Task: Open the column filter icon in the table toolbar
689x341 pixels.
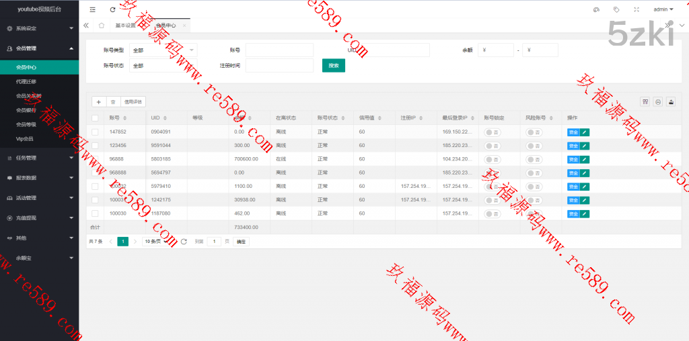Action: pyautogui.click(x=645, y=102)
